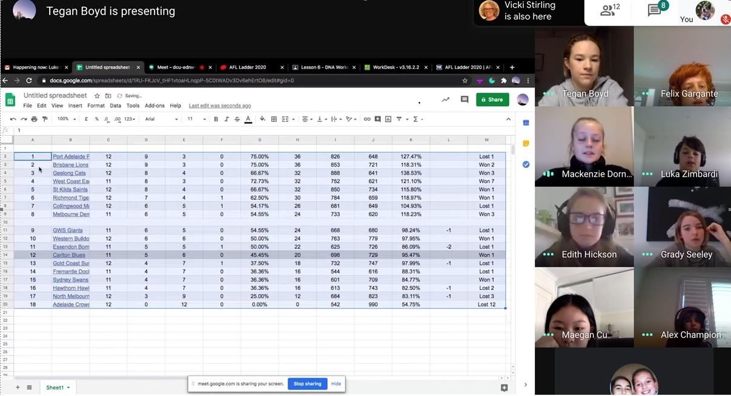The width and height of the screenshot is (731, 396).
Task: Rename the 'Untitled spreadsheet' title
Action: tap(55, 95)
